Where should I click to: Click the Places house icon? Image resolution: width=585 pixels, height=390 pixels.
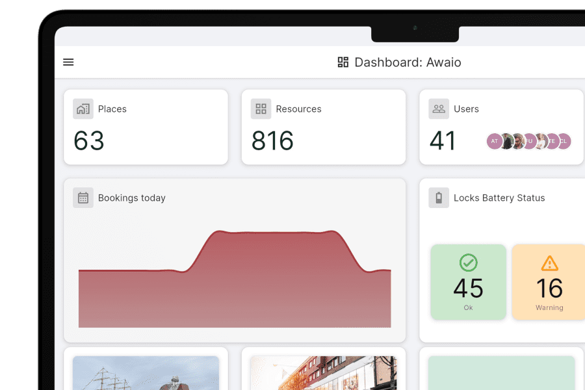tap(83, 109)
